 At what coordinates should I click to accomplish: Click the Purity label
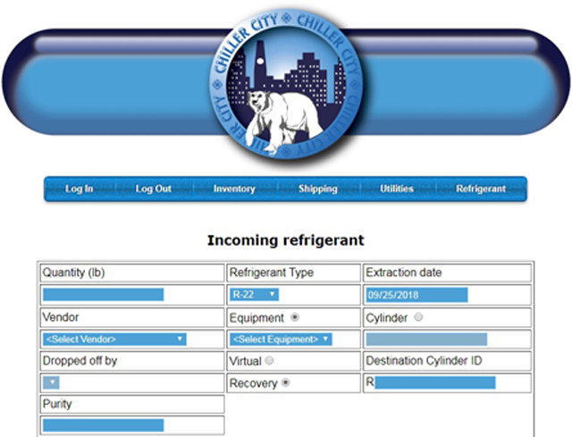pos(57,404)
